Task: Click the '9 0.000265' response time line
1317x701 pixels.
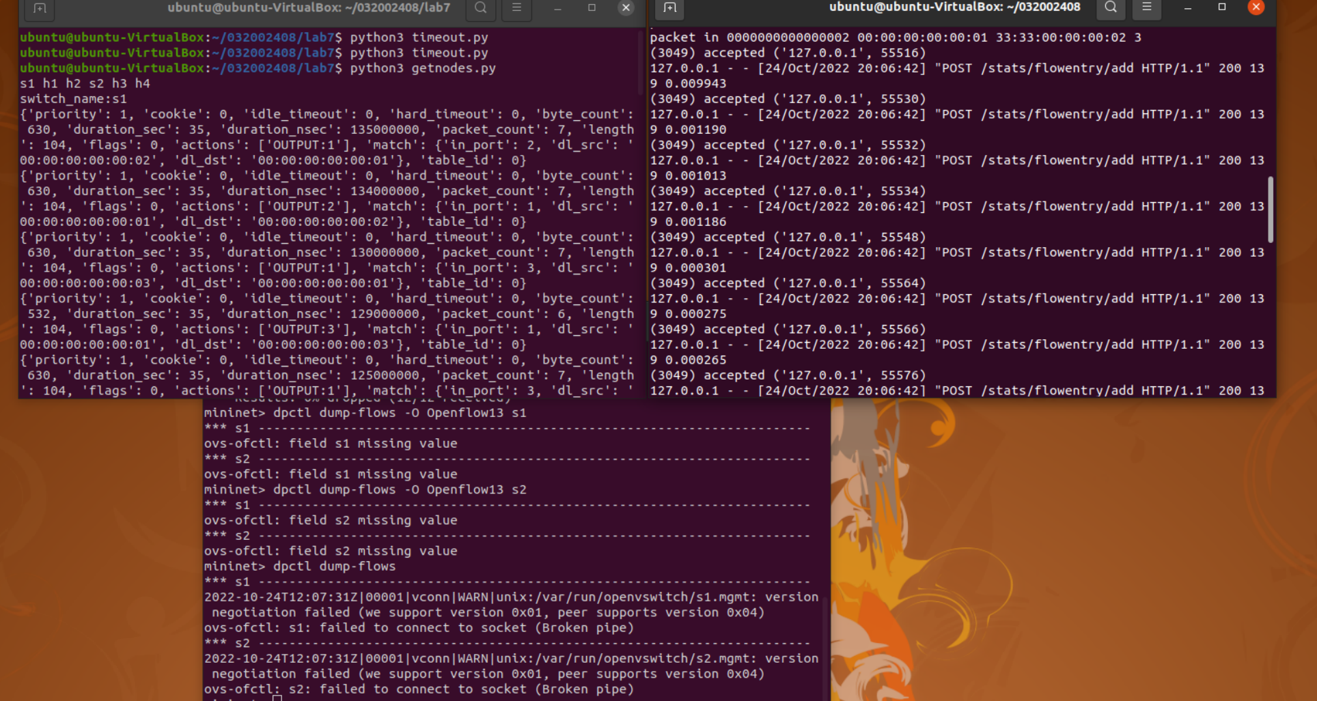Action: [x=688, y=360]
